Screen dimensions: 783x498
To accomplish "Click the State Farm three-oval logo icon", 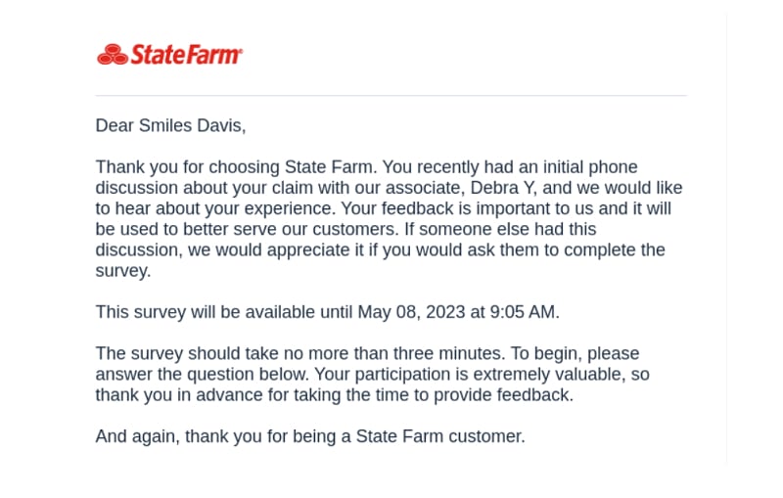I will 113,55.
